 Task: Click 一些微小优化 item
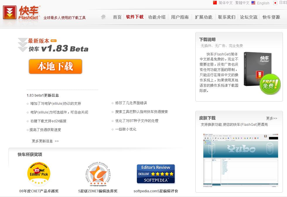tap(126, 129)
